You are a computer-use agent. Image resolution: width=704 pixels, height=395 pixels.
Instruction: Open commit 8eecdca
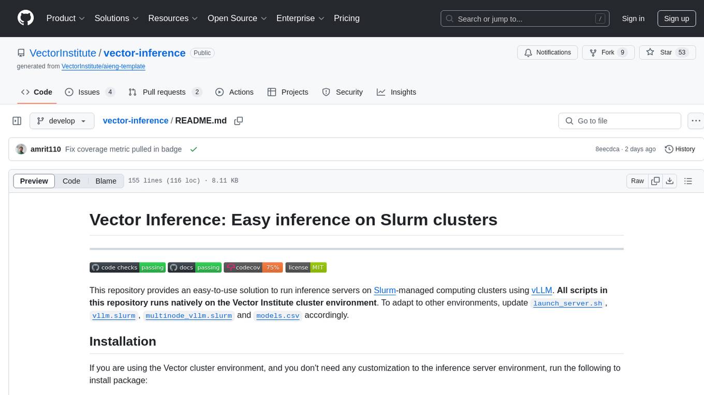click(607, 149)
